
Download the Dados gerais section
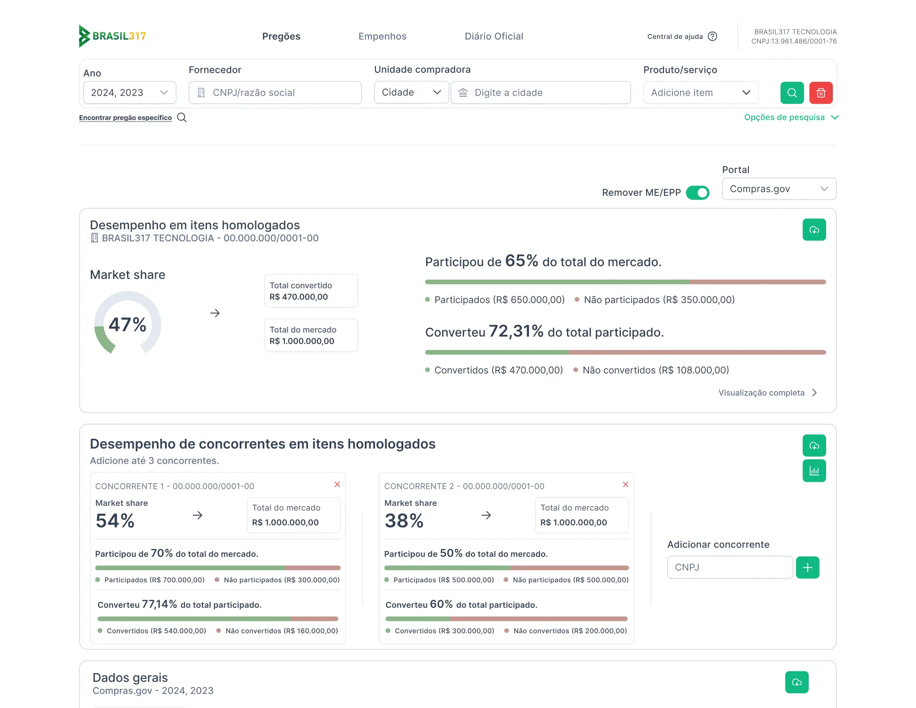[797, 682]
